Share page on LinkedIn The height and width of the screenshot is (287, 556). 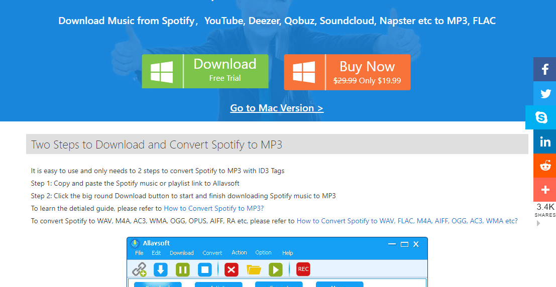pyautogui.click(x=544, y=141)
